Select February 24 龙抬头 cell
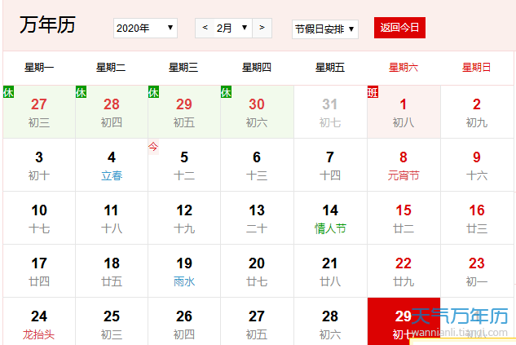516x345 pixels. 39,321
